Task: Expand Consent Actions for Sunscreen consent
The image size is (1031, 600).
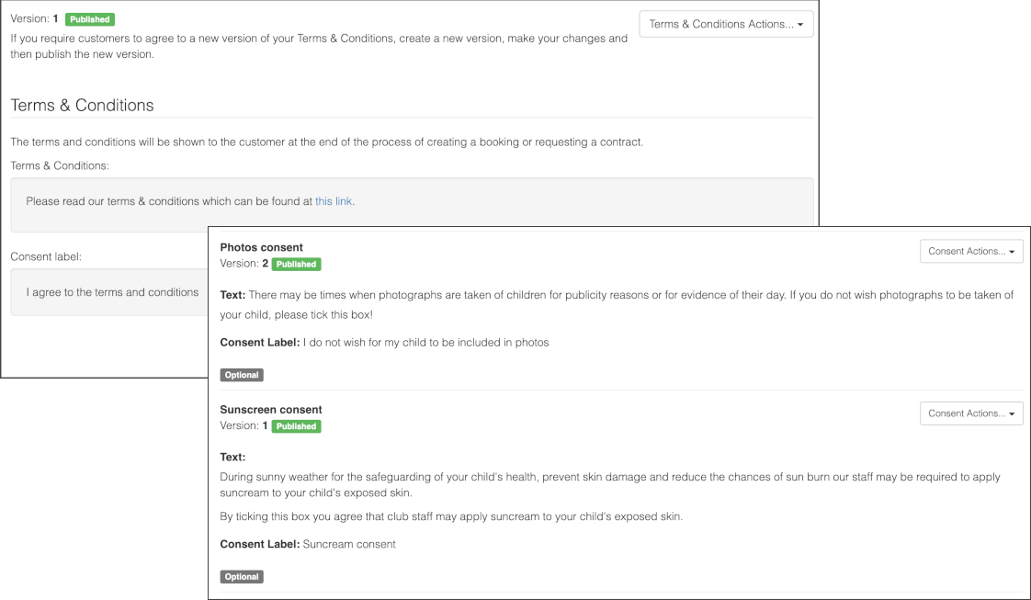Action: pos(970,413)
